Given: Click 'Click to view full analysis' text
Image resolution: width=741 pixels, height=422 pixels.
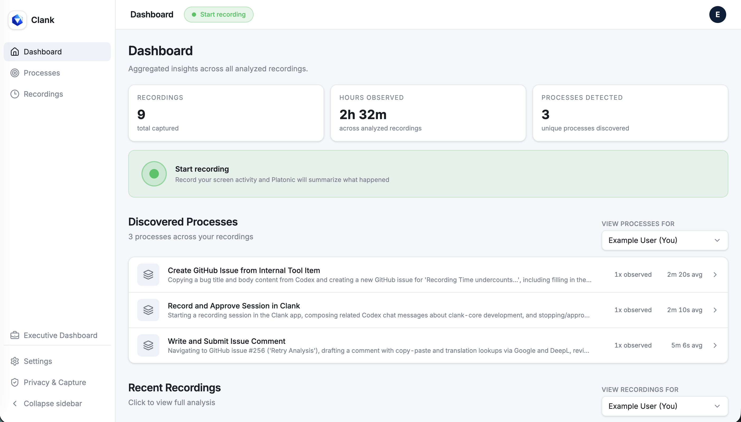Looking at the screenshot, I should point(172,402).
